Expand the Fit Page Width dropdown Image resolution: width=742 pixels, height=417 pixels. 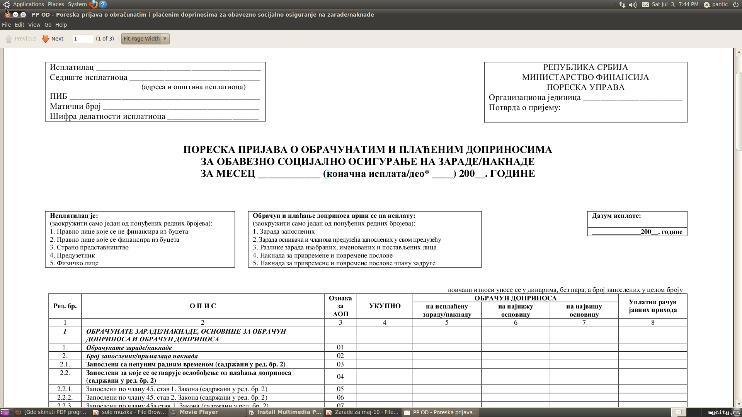pos(165,39)
